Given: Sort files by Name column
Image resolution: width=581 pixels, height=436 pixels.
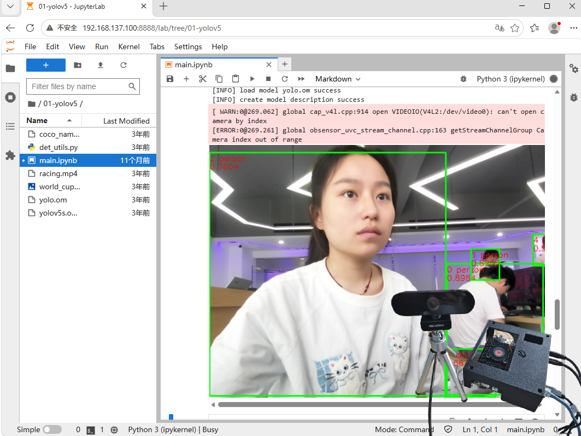Looking at the screenshot, I should tap(50, 120).
